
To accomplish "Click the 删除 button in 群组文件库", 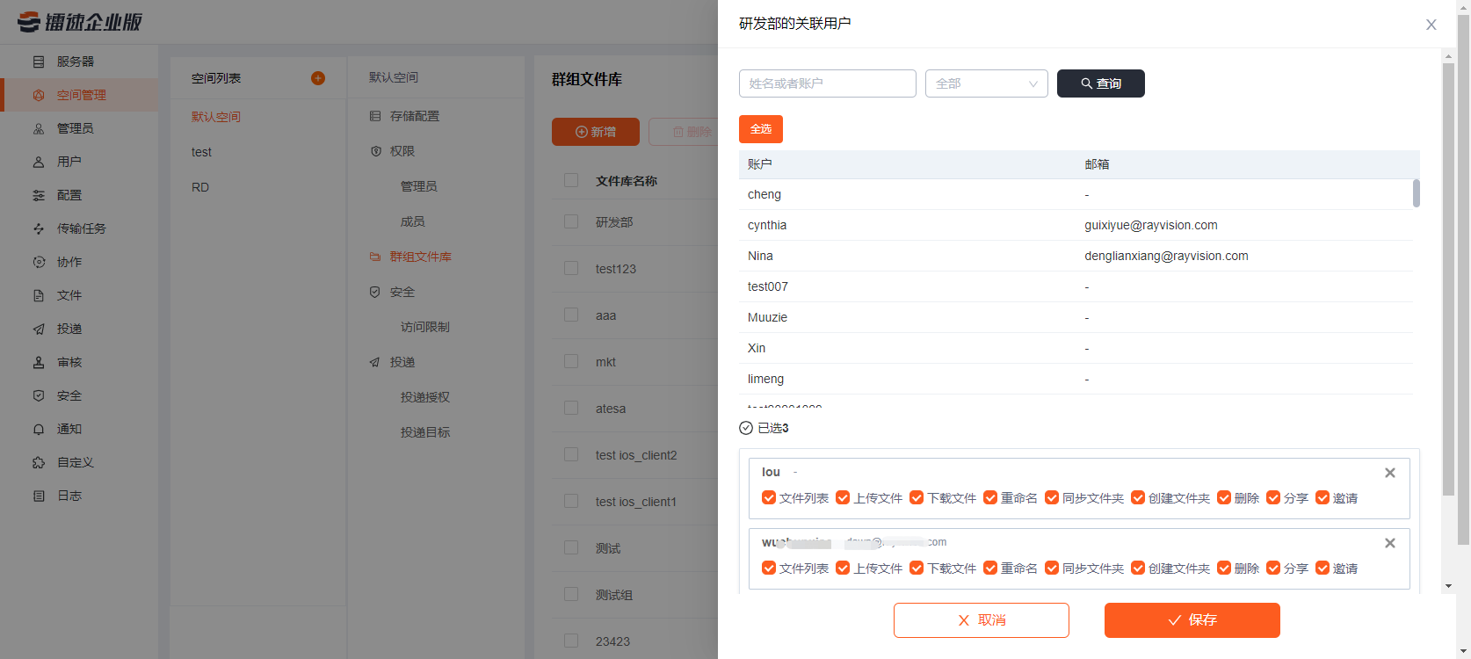I will click(x=684, y=132).
